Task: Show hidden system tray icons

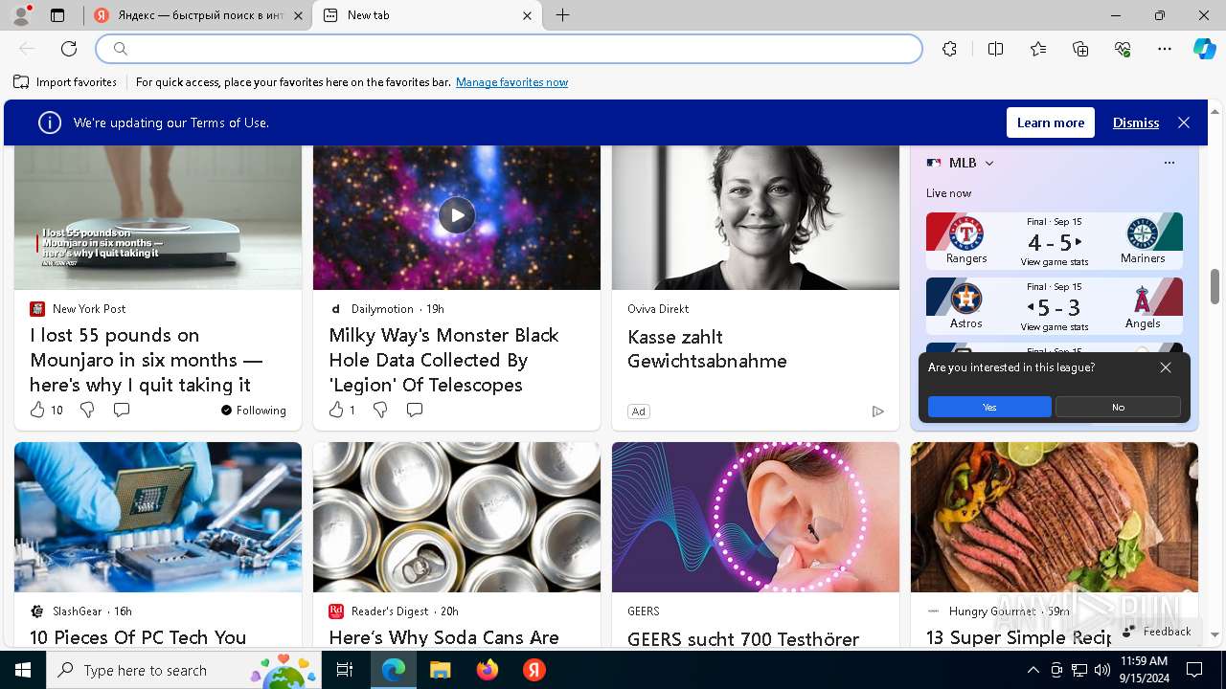Action: [1033, 670]
